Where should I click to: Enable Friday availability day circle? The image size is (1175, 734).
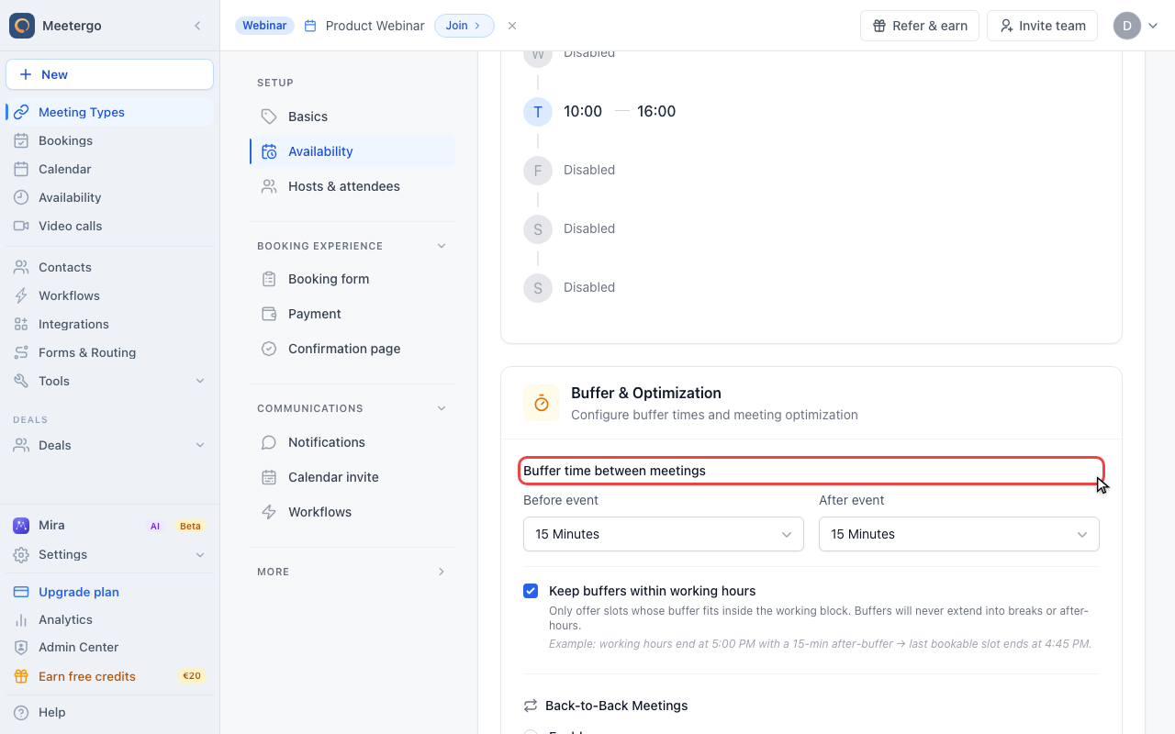[x=538, y=170]
